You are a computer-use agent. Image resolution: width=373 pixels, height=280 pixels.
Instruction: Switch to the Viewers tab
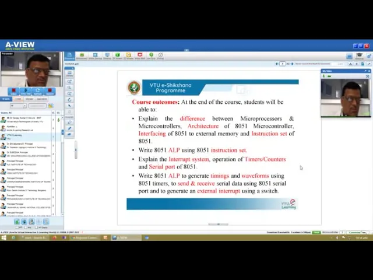tap(30, 99)
